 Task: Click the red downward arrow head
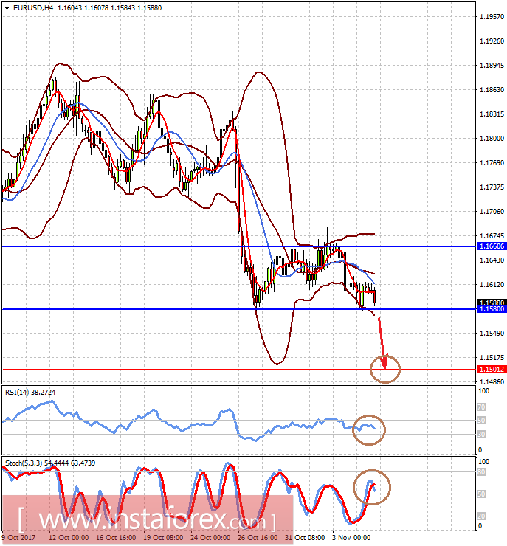pos(384,363)
